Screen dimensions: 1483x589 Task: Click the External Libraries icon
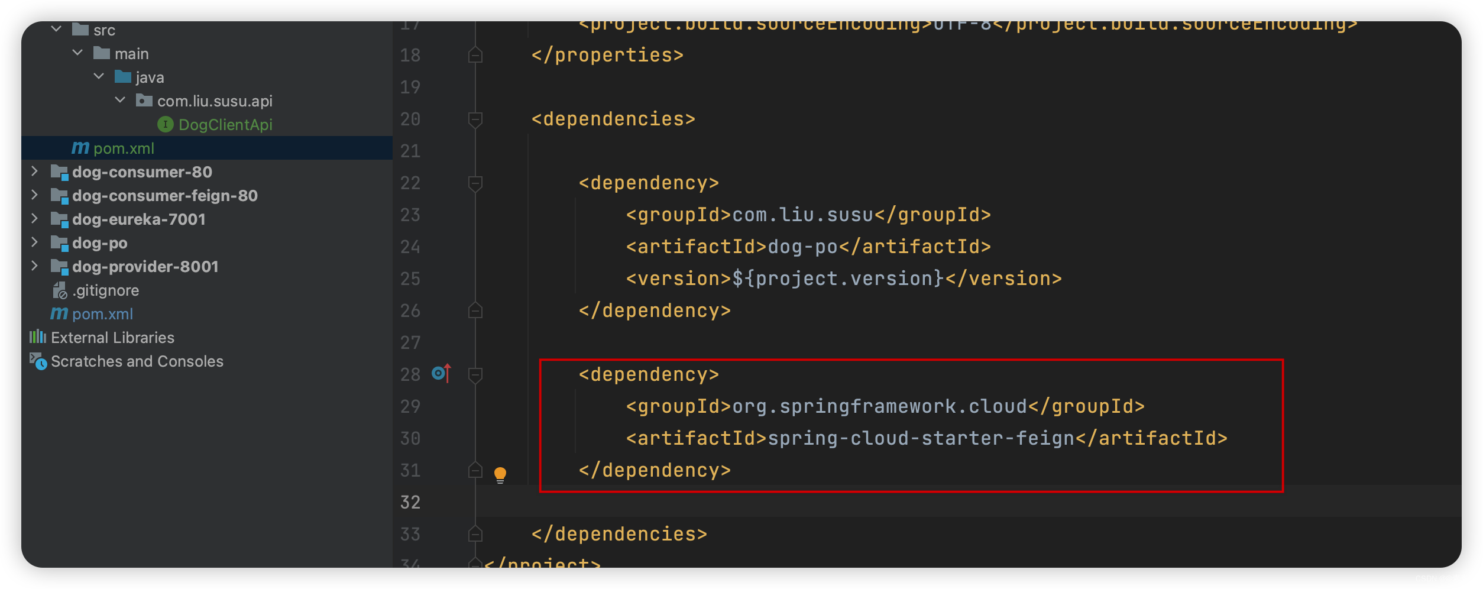pyautogui.click(x=38, y=337)
